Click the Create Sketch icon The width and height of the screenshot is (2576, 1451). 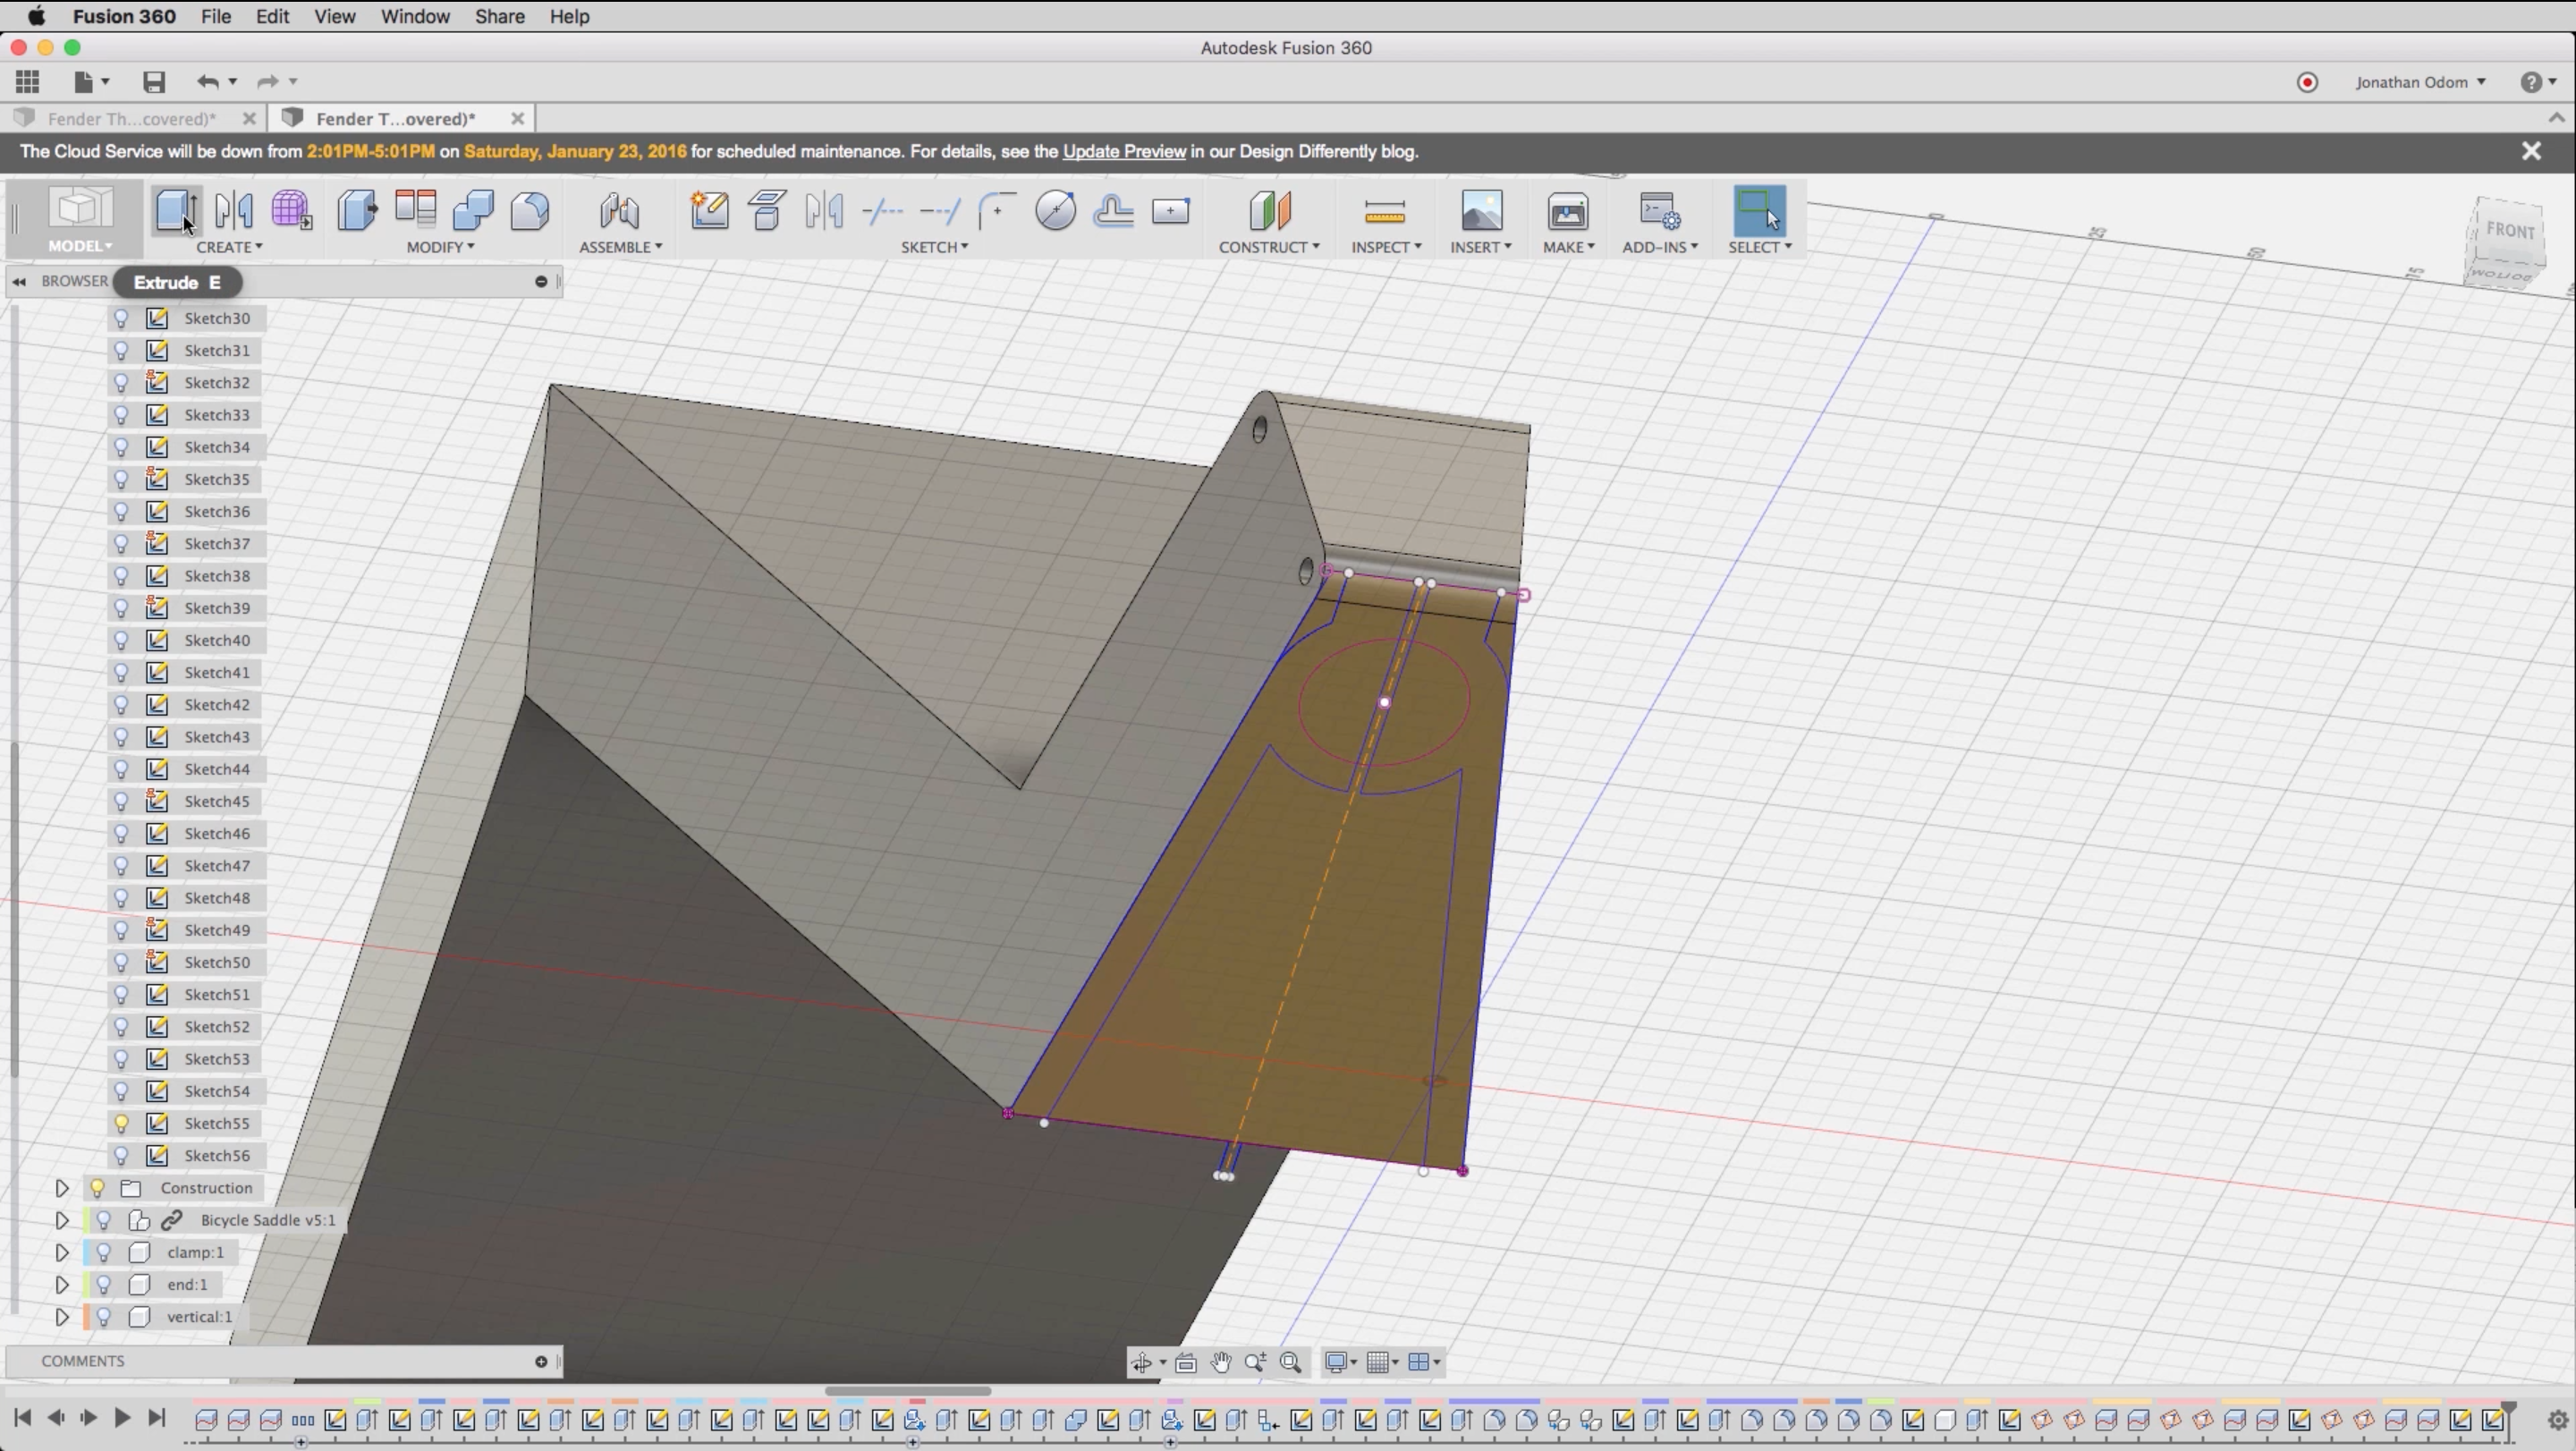[709, 211]
